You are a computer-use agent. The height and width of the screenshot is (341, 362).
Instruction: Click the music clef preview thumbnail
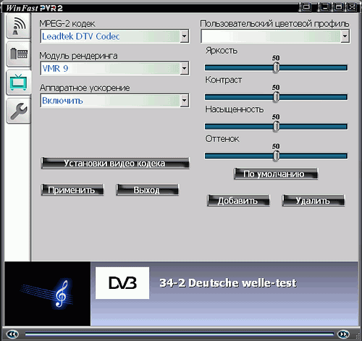[x=48, y=293]
